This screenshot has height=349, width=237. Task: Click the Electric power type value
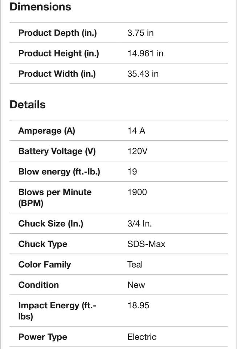[142, 337]
